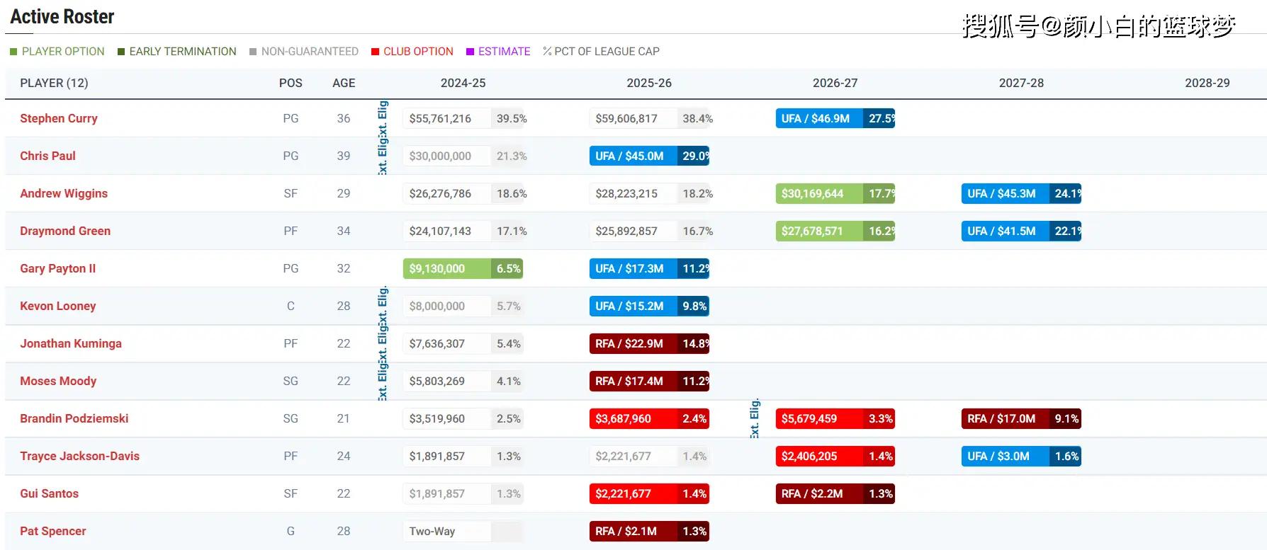The height and width of the screenshot is (550, 1267).
Task: Sort by the POS column header
Action: pos(291,83)
